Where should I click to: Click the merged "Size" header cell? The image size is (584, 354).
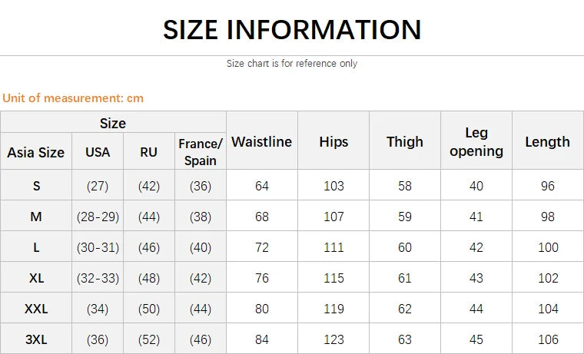click(x=113, y=123)
